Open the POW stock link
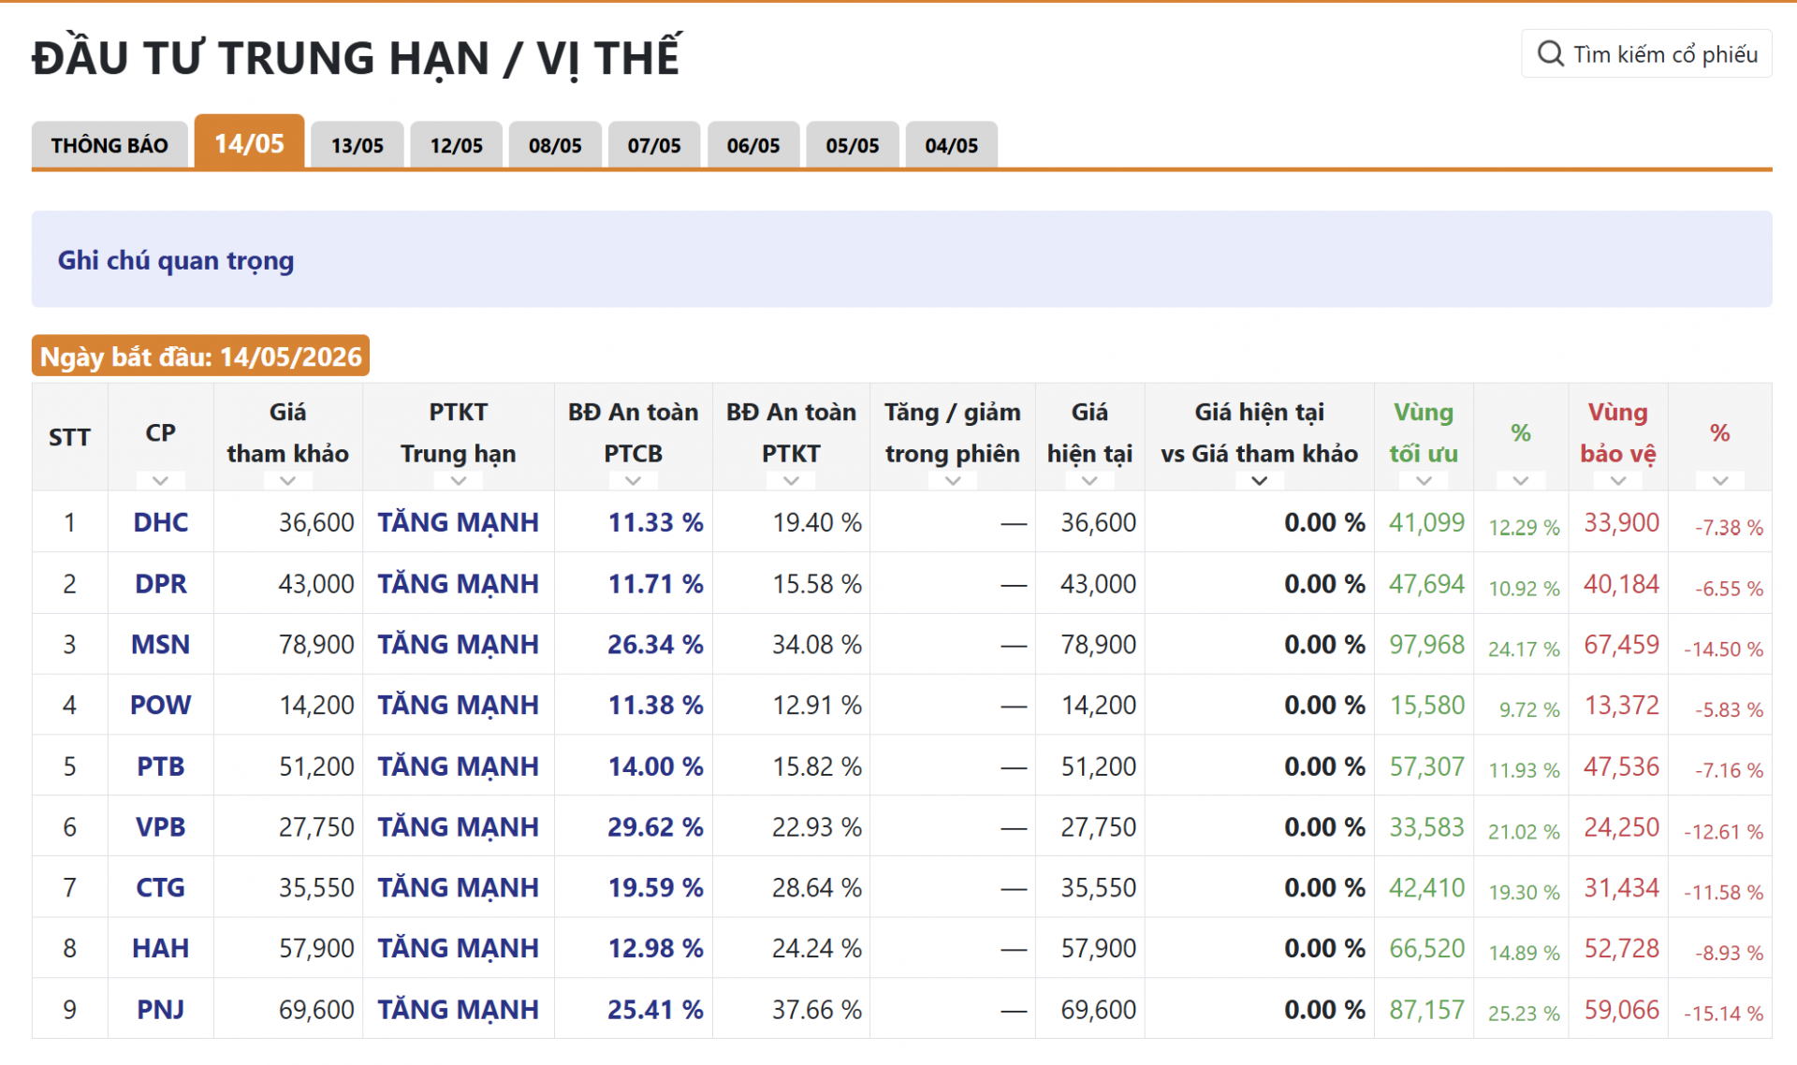Viewport: 1797px width, 1065px height. tap(161, 706)
